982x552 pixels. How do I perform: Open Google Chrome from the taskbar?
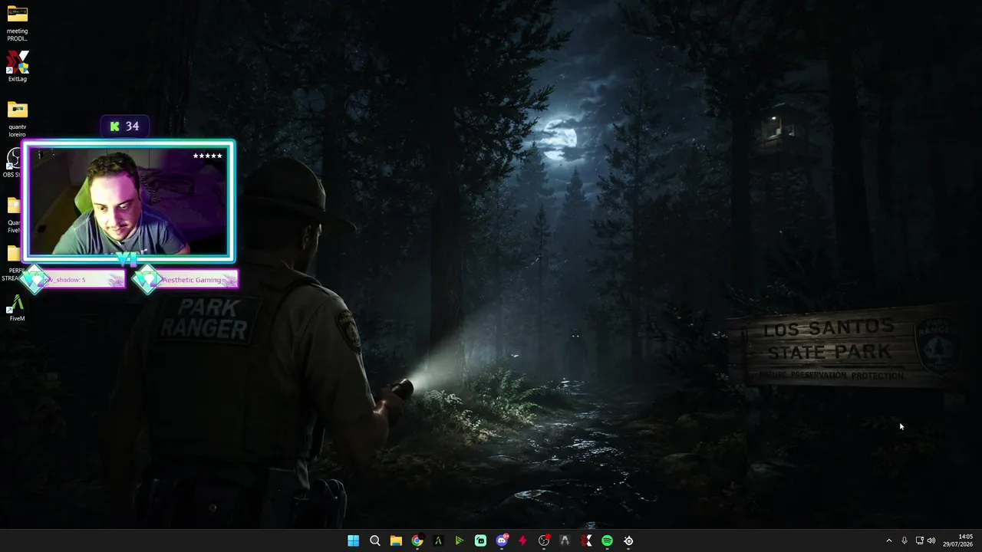pos(417,540)
